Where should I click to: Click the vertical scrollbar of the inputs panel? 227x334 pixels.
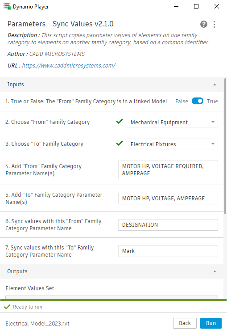coord(225,146)
